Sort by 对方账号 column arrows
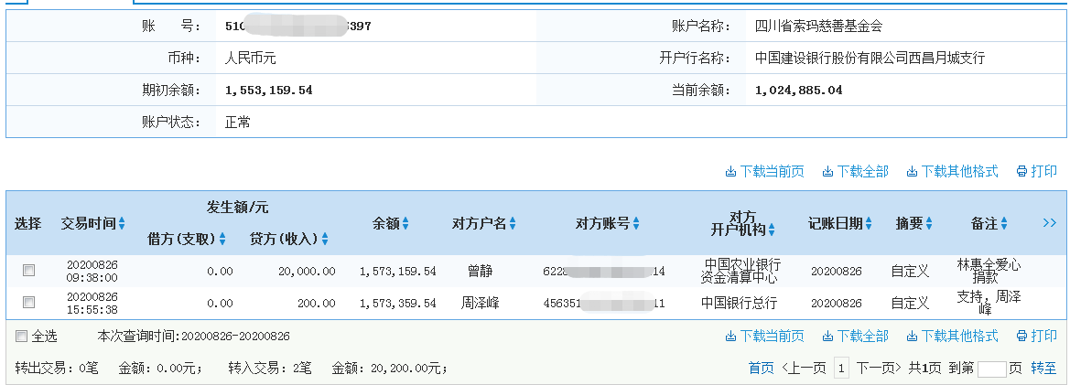The image size is (1070, 385). coord(636,223)
